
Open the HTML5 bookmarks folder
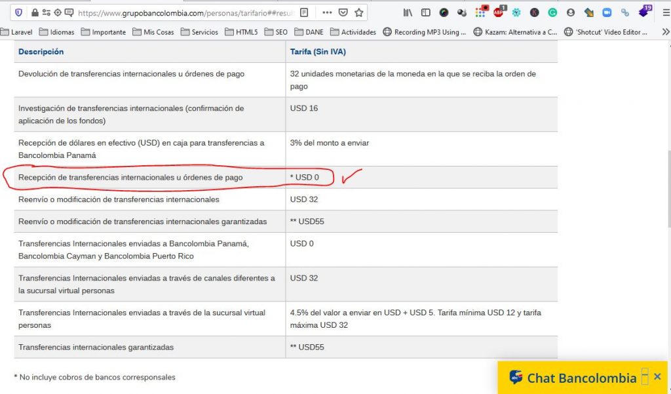(241, 31)
